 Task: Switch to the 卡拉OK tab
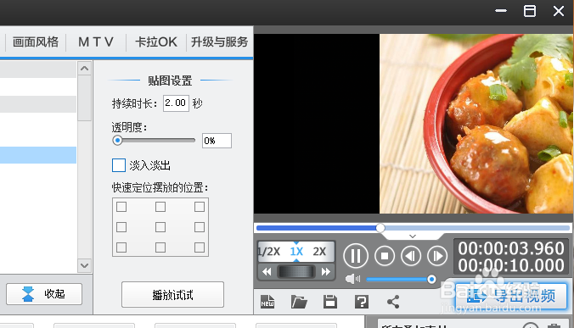pos(156,42)
